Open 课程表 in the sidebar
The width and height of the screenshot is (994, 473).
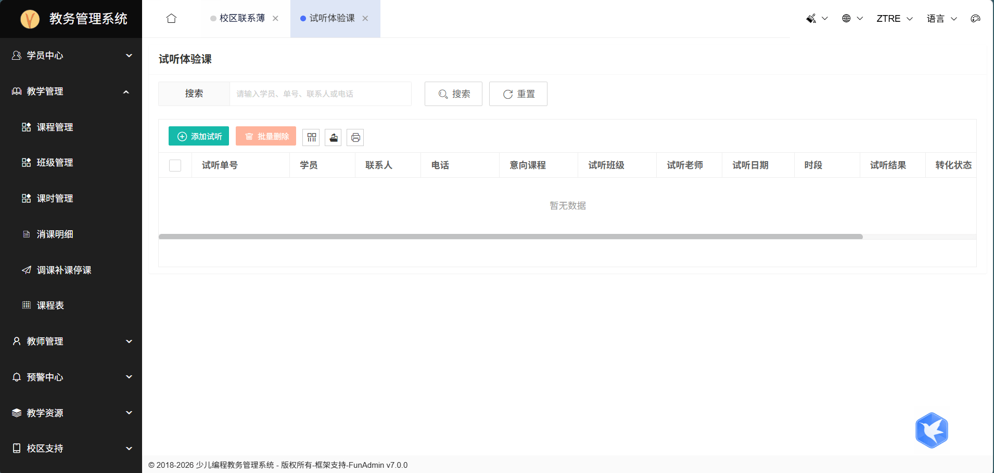[x=50, y=306]
